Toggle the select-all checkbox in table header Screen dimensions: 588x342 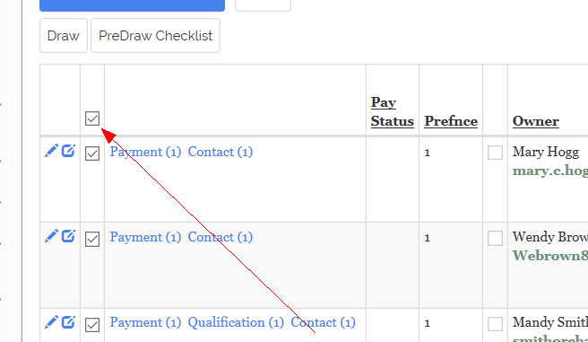[92, 118]
